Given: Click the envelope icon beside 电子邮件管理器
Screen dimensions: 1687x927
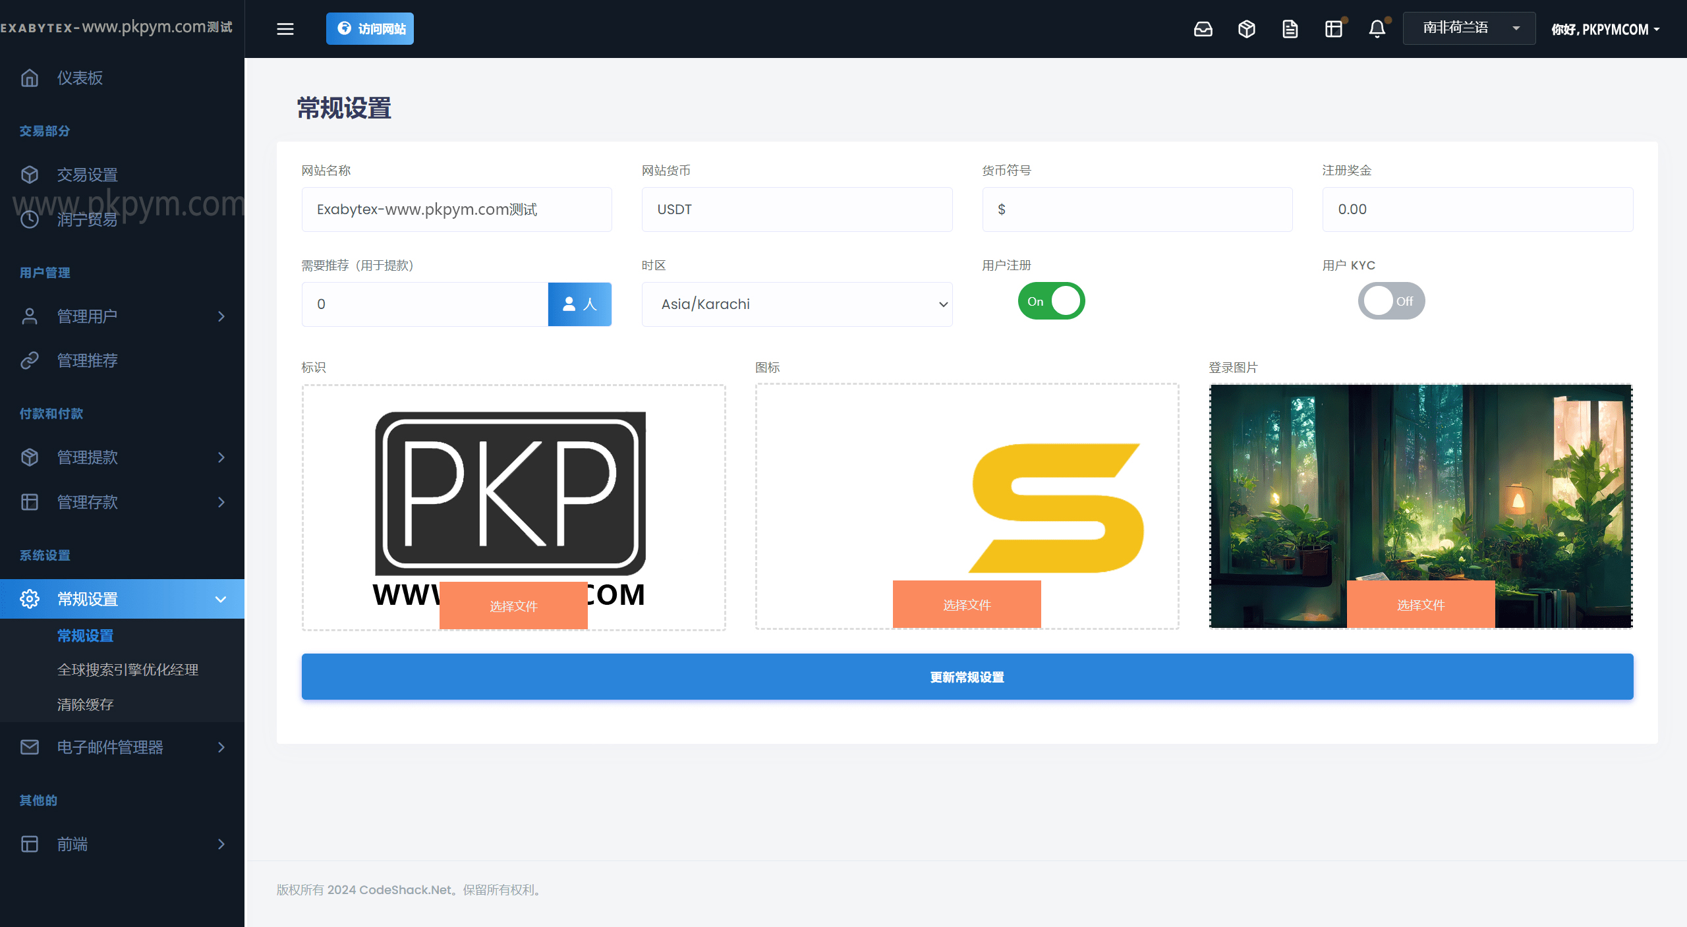Looking at the screenshot, I should [30, 747].
